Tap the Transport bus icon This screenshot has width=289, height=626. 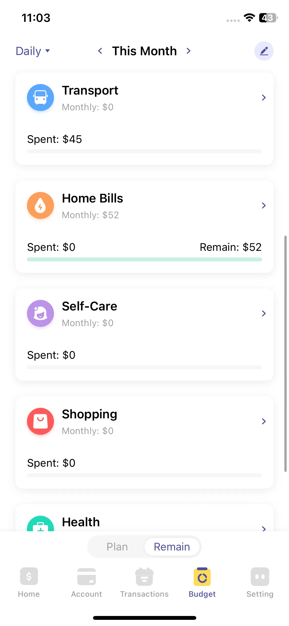pos(40,98)
